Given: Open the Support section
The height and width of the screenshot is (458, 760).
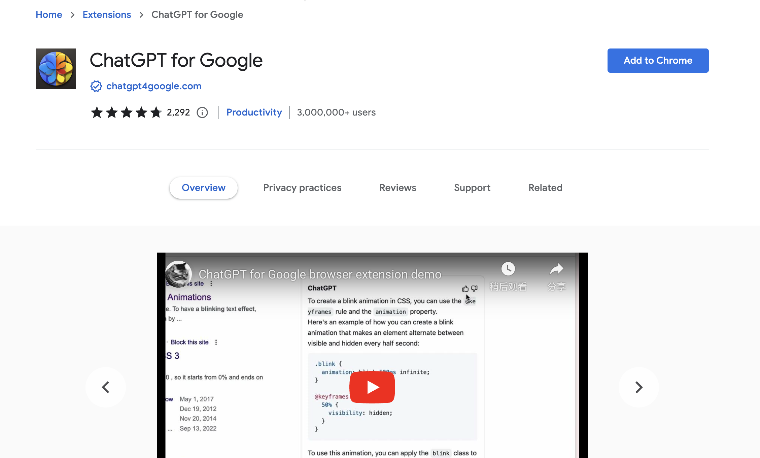Looking at the screenshot, I should coord(472,188).
